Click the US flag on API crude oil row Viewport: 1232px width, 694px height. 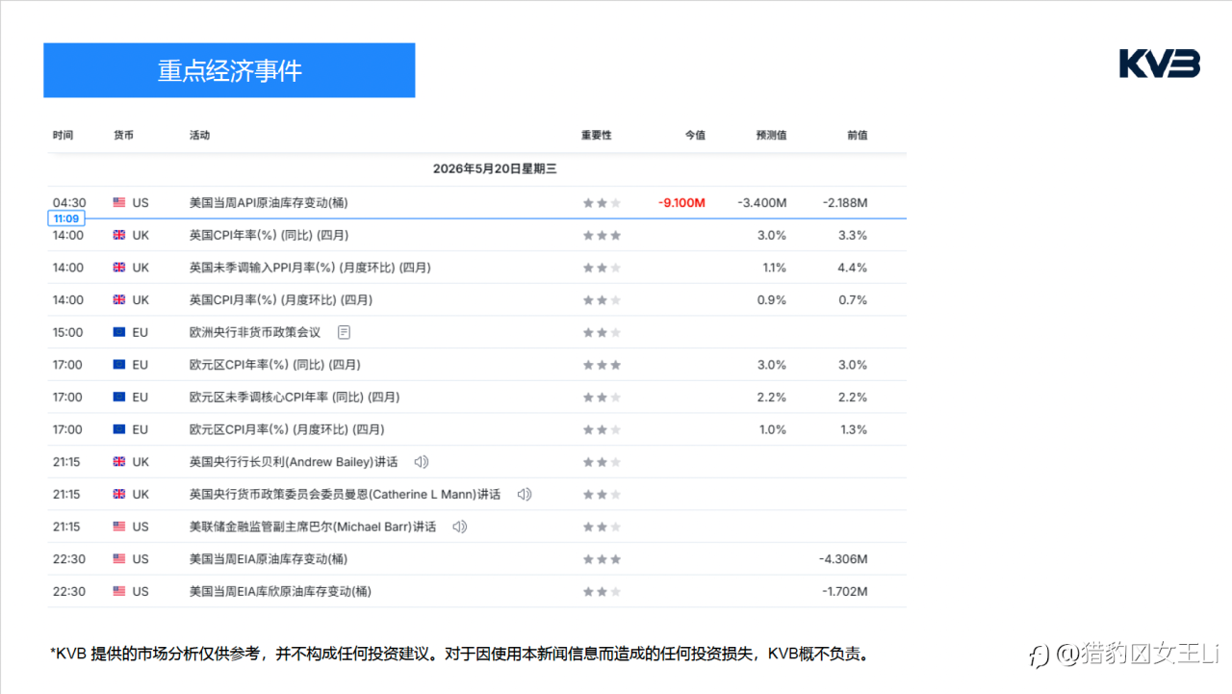coord(119,203)
